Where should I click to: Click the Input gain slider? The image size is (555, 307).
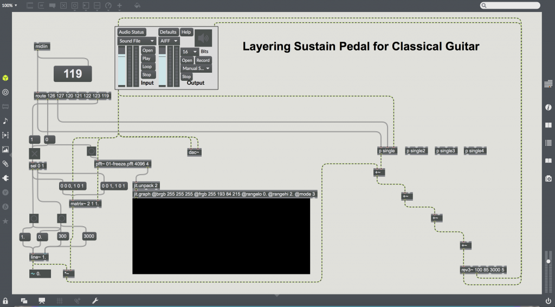[121, 66]
